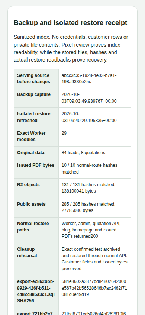The image size is (145, 315).
Task: Click the 'Backup capture' row label
Action: (x=34, y=94)
